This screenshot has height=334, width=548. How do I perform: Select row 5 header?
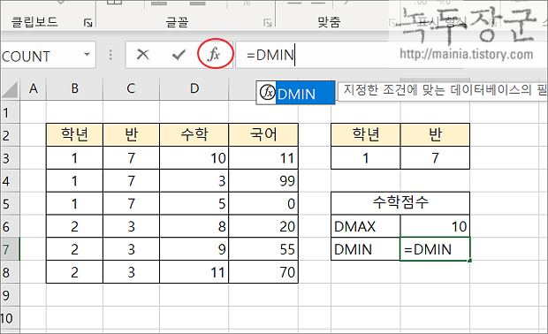[x=10, y=204]
